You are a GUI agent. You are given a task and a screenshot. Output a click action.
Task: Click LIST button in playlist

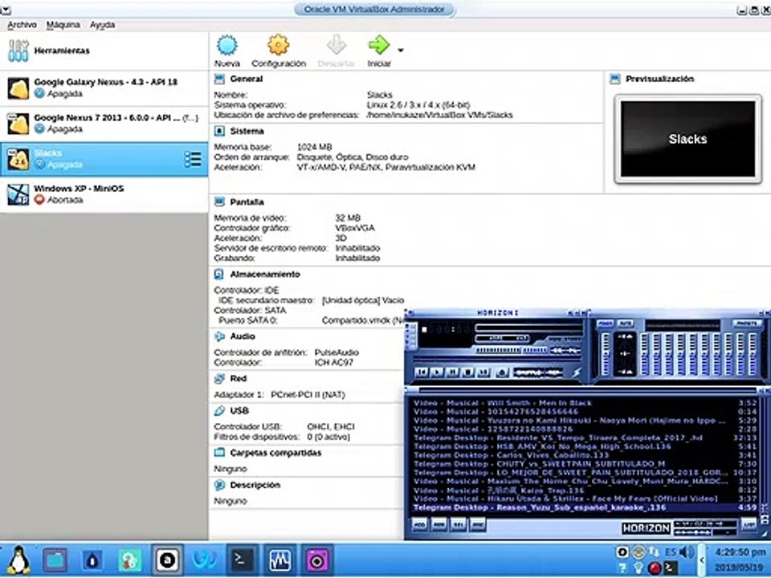tap(749, 525)
